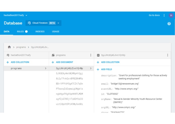Viewport: 175px width, 124px height.
Task: Select the programs collection row
Action: coord(26,68)
